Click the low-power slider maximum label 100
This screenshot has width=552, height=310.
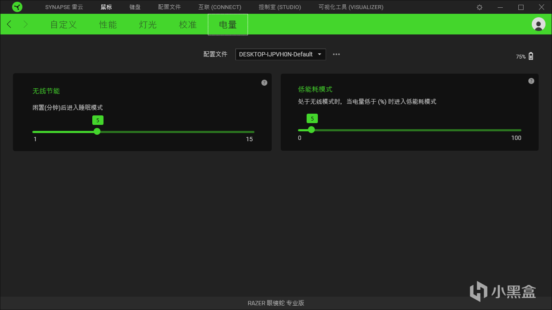516,138
